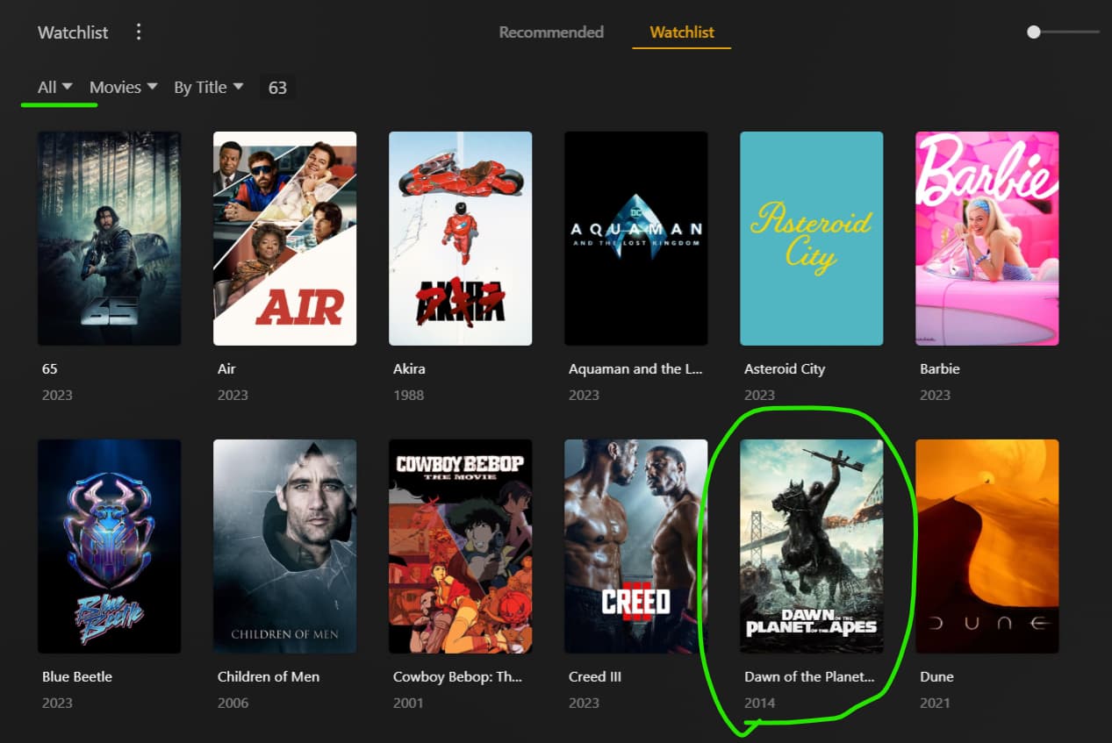Select the Watchlist tab

click(682, 32)
